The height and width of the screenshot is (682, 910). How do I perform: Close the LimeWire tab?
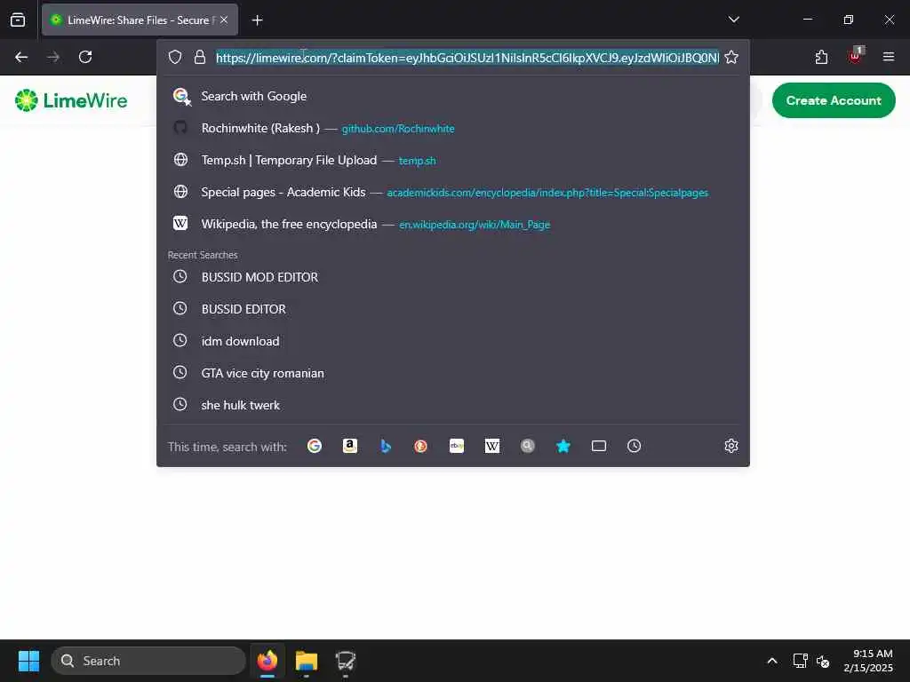tap(224, 20)
